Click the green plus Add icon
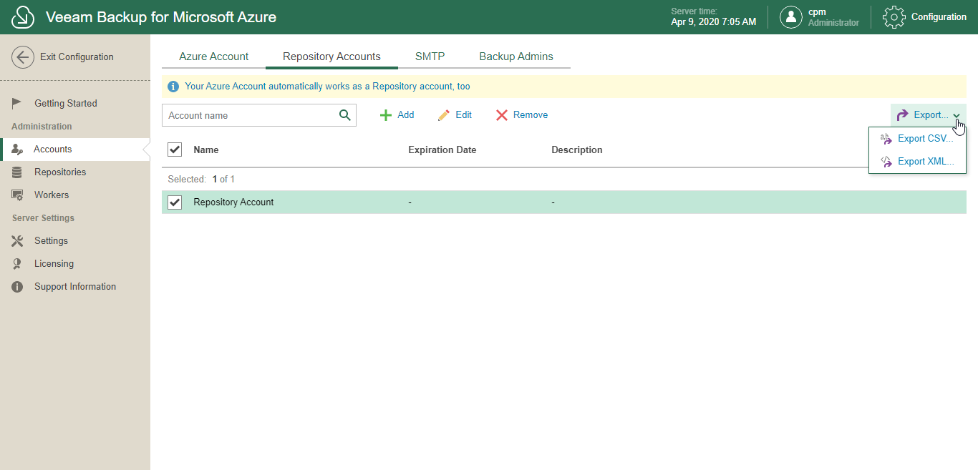This screenshot has width=978, height=470. (x=385, y=115)
